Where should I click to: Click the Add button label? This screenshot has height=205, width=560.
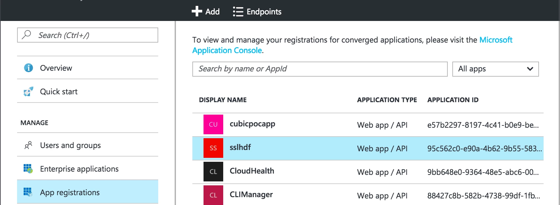coord(212,12)
